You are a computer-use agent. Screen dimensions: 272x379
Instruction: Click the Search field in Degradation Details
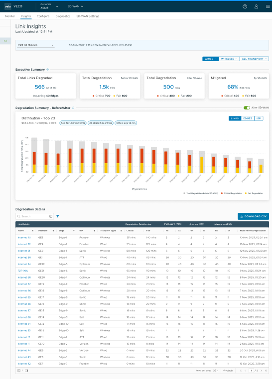coord(34,216)
